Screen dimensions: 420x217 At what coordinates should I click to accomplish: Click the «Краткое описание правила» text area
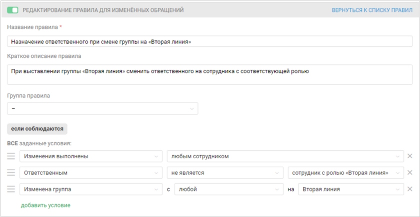[x=210, y=75]
